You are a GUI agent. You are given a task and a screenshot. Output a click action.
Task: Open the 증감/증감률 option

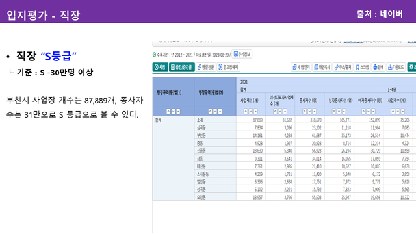coord(182,67)
